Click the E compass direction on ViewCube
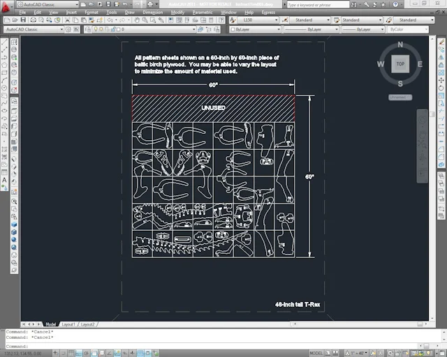Screen dimensions: 447x357 tap(420, 64)
